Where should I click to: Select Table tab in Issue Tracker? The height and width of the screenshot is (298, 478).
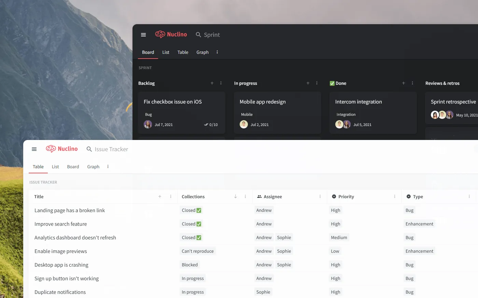tap(38, 167)
